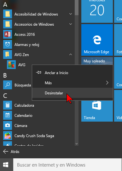
Task: Focus the Buscar en Internet y en Windows box
Action: tap(67, 165)
